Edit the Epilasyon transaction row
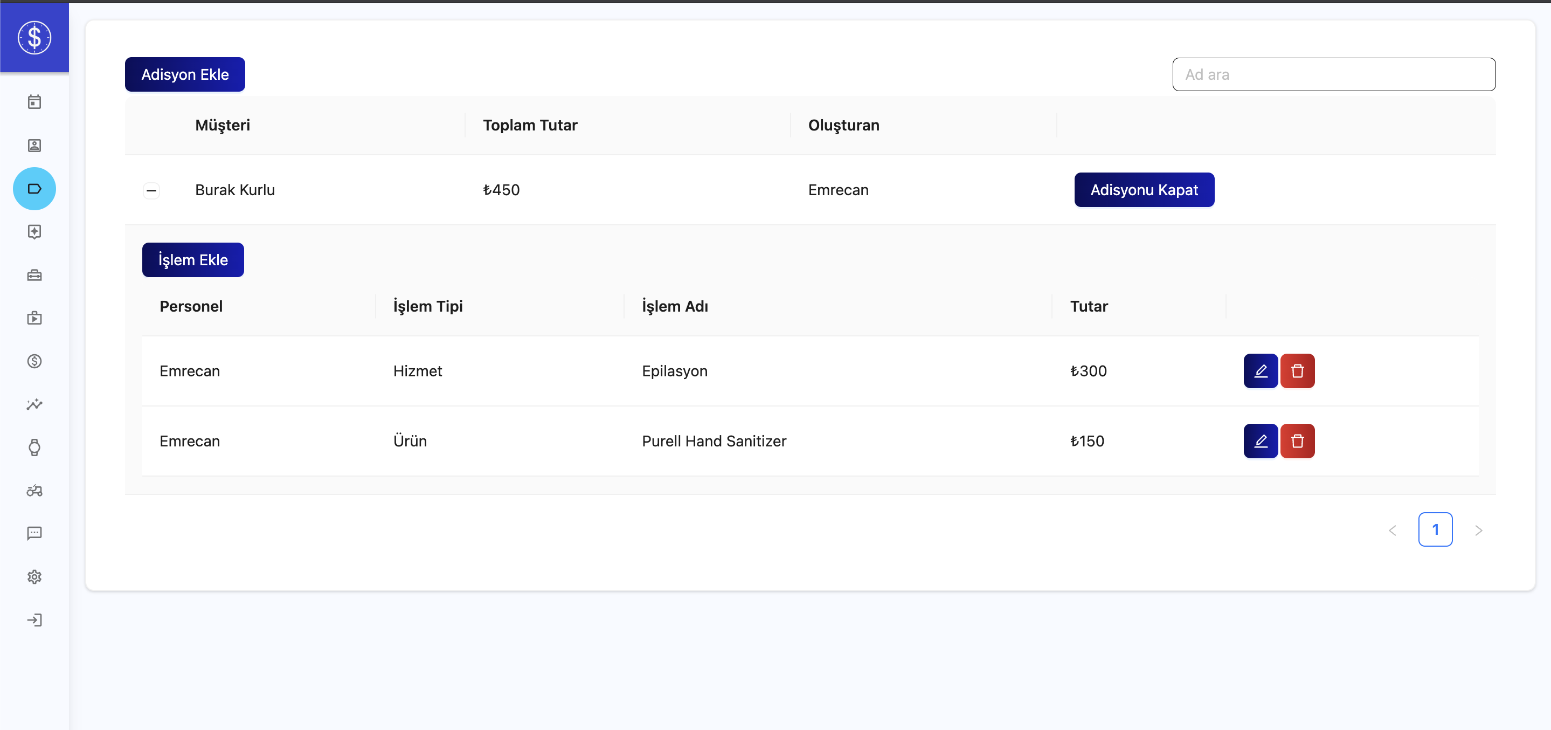 (x=1260, y=371)
